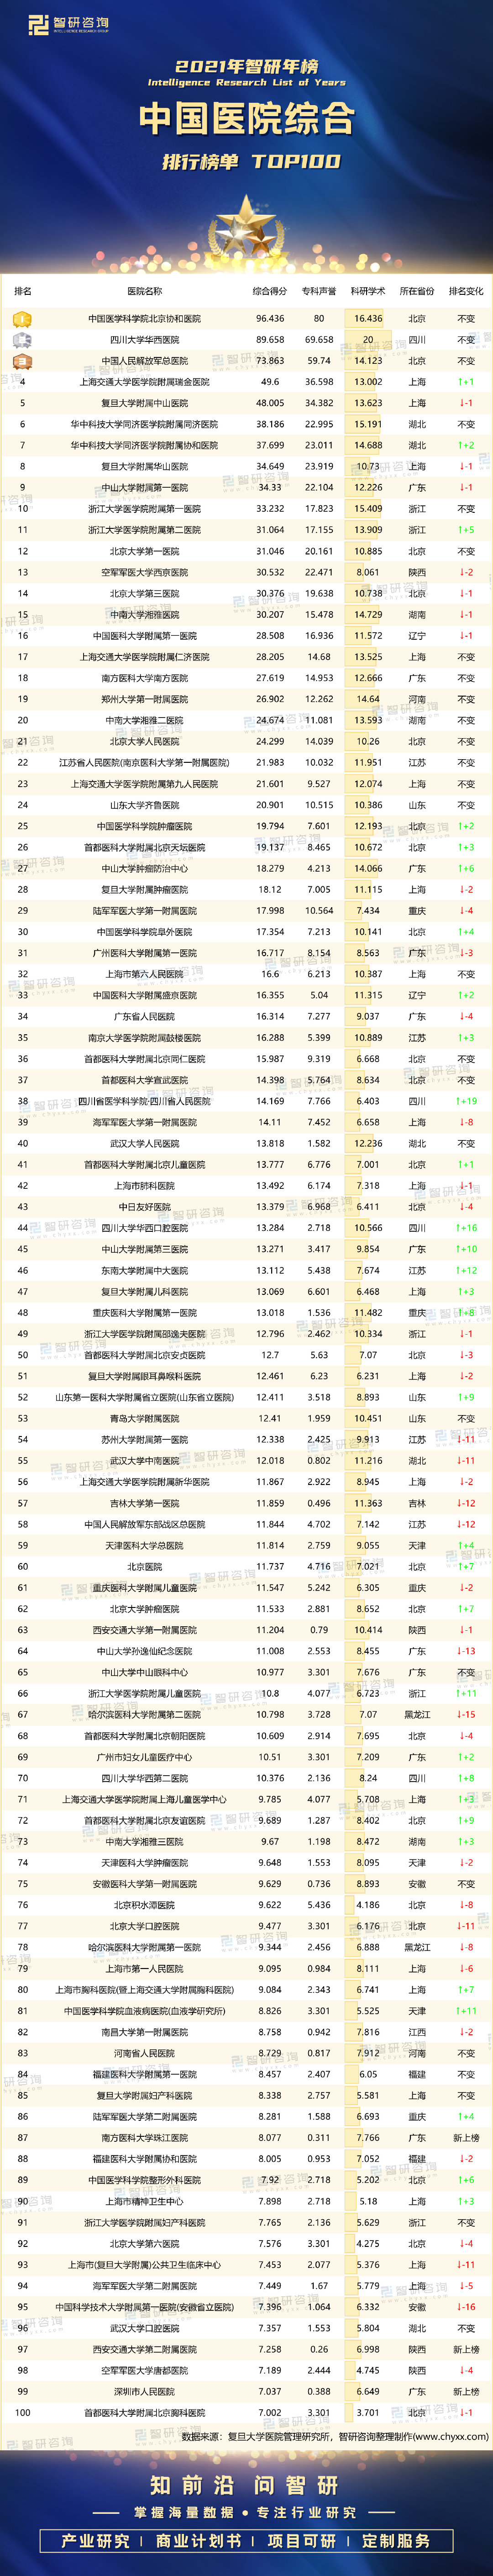The height and width of the screenshot is (2576, 493).
Task: Click the 排行榜单 TOP100 subtitle
Action: click(x=252, y=161)
